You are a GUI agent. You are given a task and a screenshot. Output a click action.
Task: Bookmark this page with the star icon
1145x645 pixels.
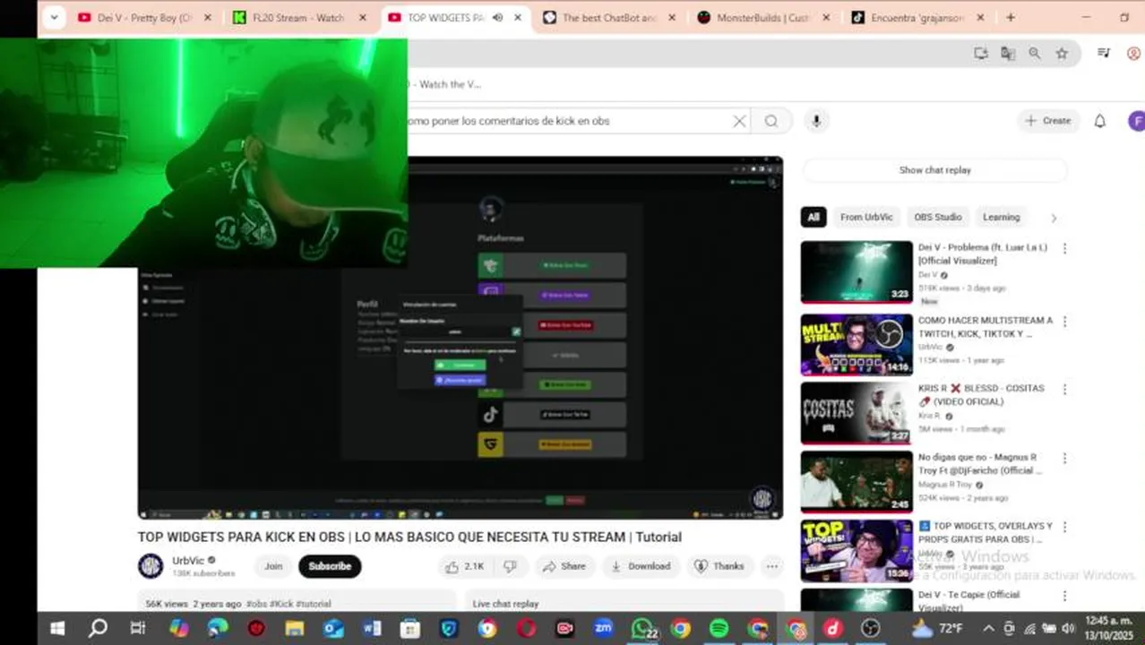(1062, 54)
